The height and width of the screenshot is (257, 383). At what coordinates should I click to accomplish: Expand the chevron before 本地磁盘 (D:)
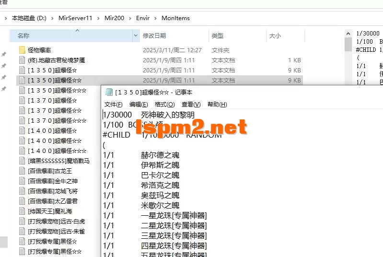(x=6, y=18)
